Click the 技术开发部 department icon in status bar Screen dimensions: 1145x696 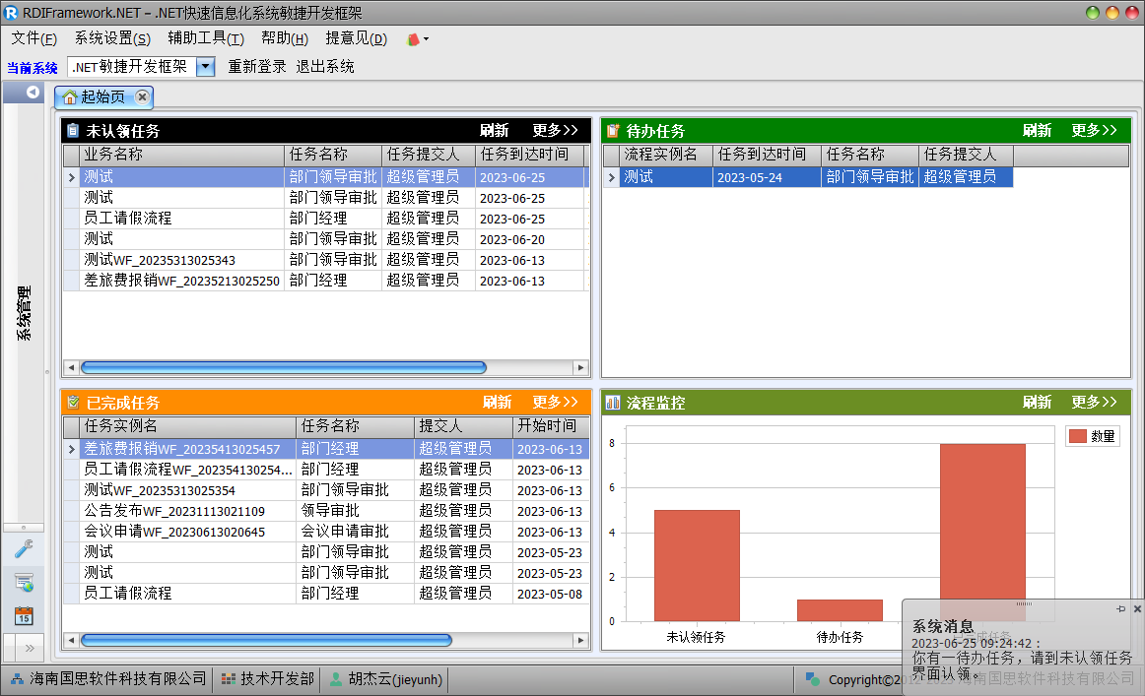tap(229, 679)
